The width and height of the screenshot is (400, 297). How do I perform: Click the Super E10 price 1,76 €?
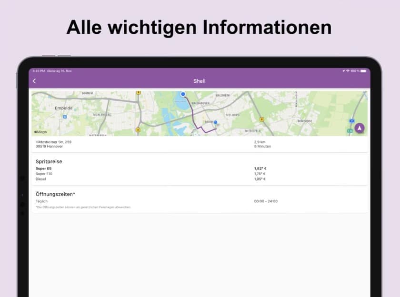pyautogui.click(x=260, y=174)
